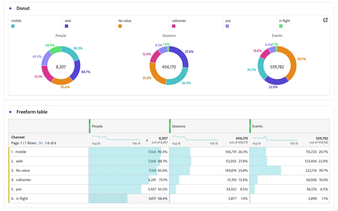Screen dimensions: 338x211
Task: Click the sort arrow in the People column
Action: click(147, 140)
